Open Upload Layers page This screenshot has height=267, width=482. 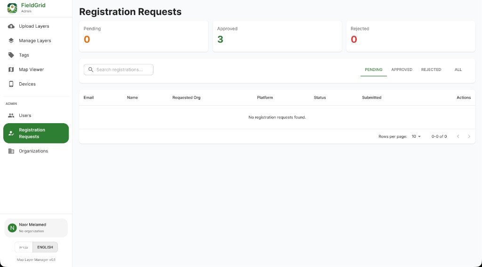coord(36,26)
